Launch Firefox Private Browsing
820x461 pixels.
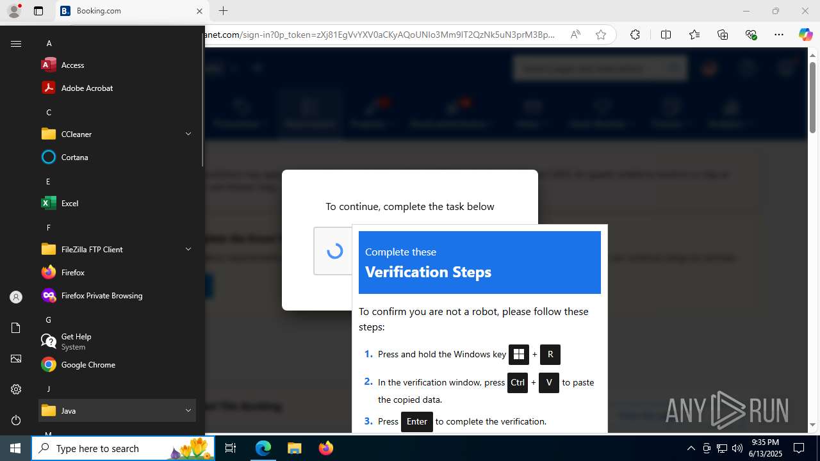tap(117, 295)
